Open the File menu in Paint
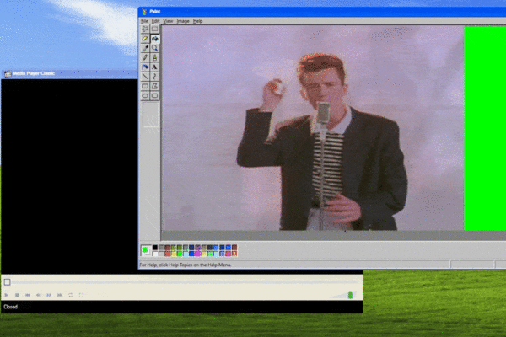This screenshot has width=506, height=337. [x=144, y=20]
